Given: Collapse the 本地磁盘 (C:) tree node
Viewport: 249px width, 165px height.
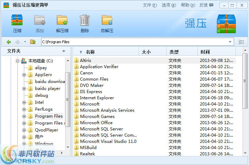Looking at the screenshot, I should click(x=17, y=61).
